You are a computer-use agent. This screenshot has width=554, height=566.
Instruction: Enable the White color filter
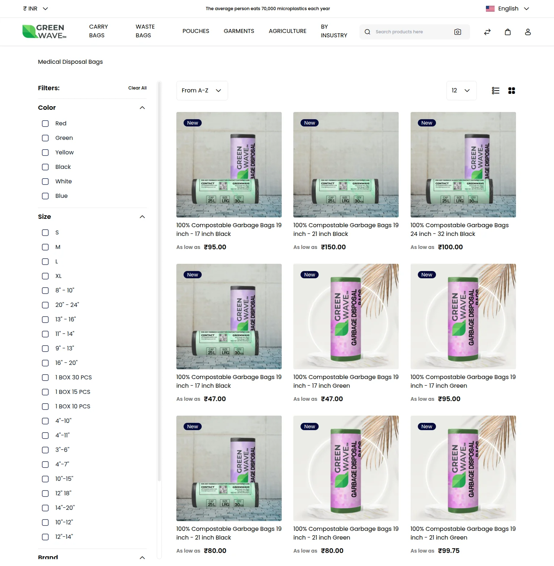pos(45,182)
